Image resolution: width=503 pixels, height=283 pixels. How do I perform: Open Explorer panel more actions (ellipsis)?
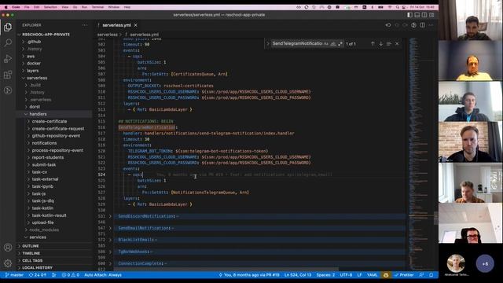[84, 25]
